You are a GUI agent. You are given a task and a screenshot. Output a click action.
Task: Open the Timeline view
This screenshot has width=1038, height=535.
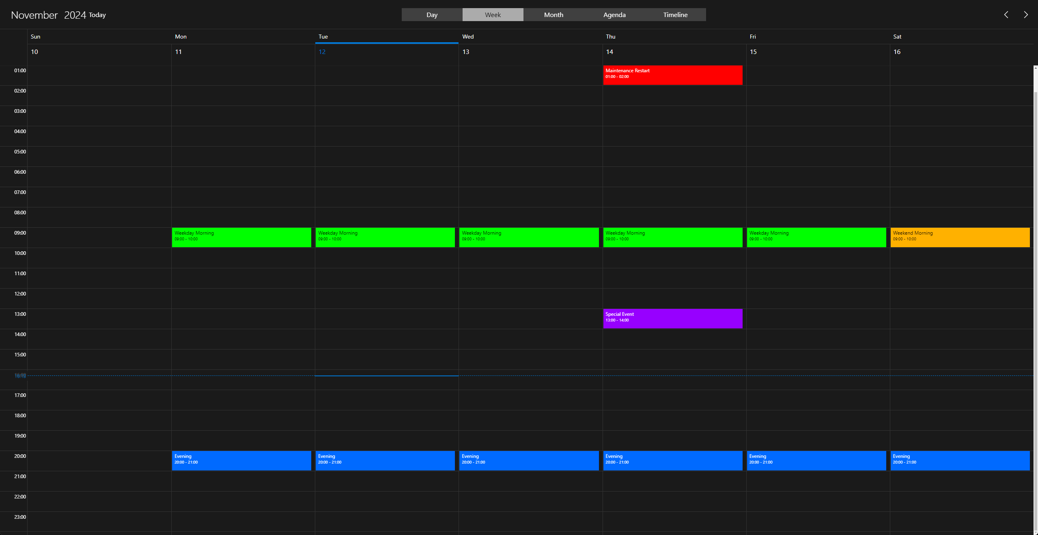(x=675, y=15)
